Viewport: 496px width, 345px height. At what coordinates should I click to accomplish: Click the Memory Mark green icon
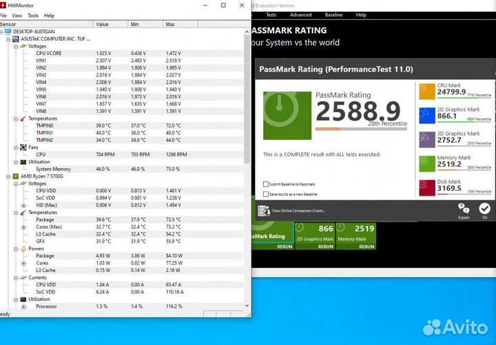[x=427, y=164]
